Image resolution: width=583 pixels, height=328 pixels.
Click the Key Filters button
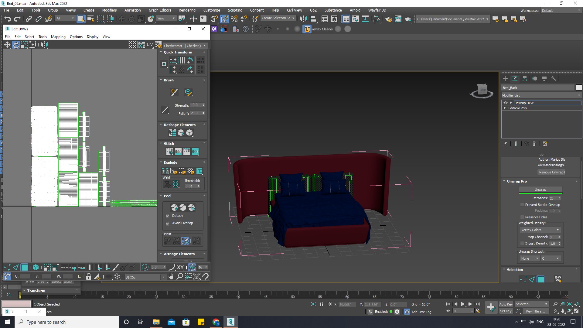(x=535, y=311)
